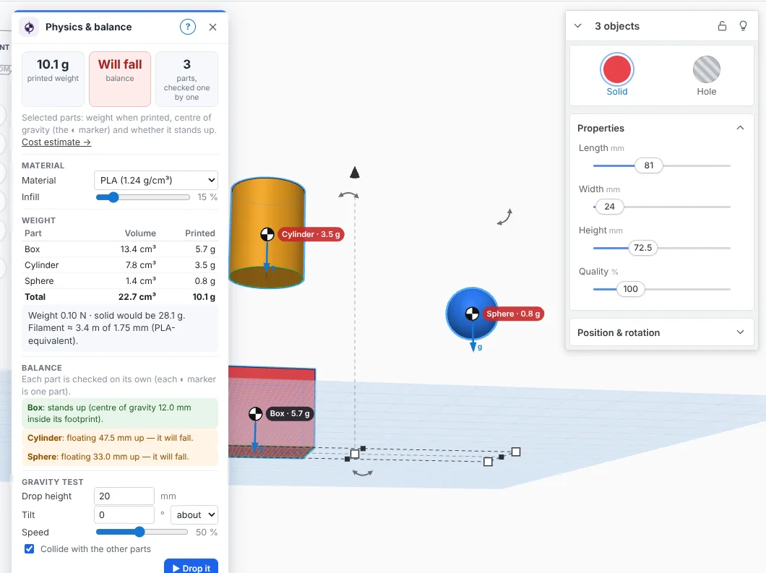Click the 'Cylinder · 3.5 g' label
This screenshot has width=766, height=573.
click(311, 235)
